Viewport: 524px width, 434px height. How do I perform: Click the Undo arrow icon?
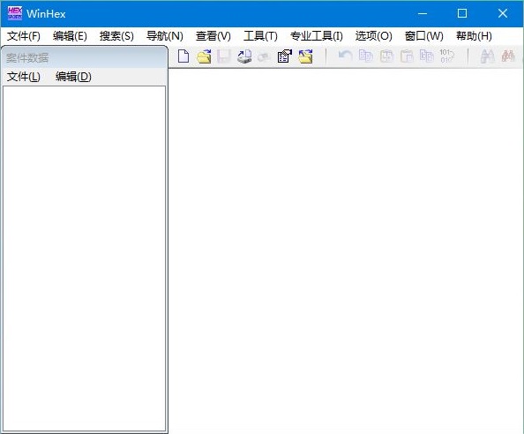345,56
